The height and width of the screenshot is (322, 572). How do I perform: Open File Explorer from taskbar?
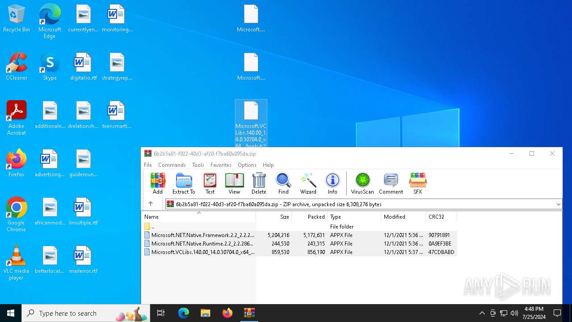pyautogui.click(x=205, y=313)
